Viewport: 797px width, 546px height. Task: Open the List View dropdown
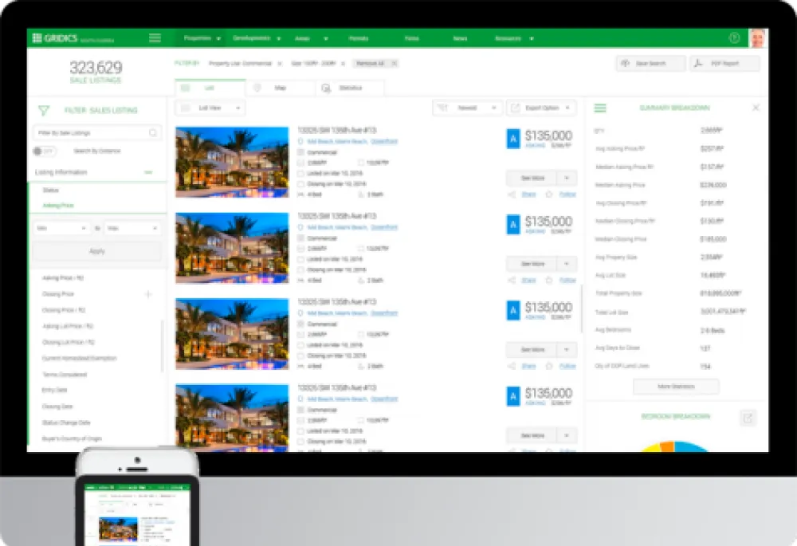[x=210, y=108]
